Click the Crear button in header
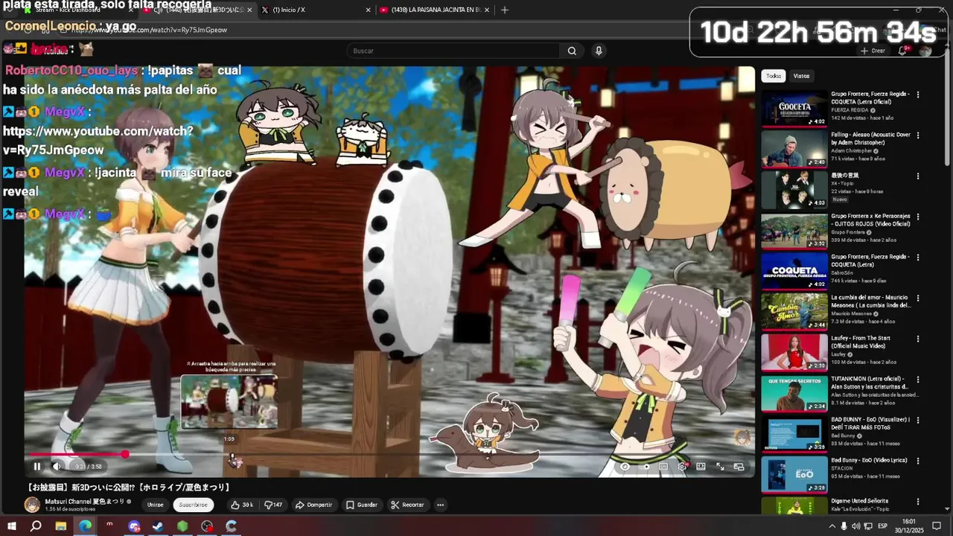Screen dimensions: 953x536 (x=873, y=51)
